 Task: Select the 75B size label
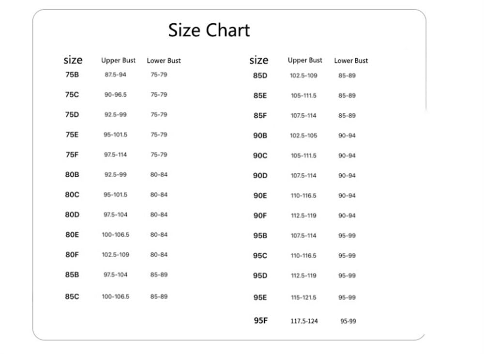pyautogui.click(x=72, y=75)
